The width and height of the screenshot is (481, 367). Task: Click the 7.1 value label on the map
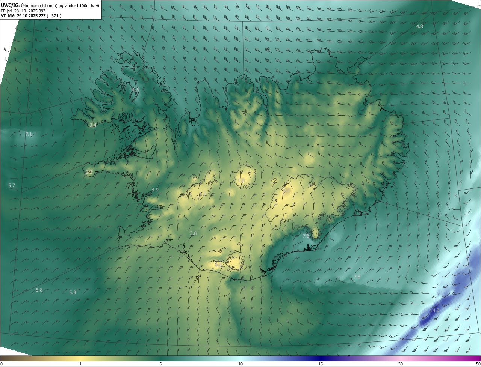(x=29, y=134)
